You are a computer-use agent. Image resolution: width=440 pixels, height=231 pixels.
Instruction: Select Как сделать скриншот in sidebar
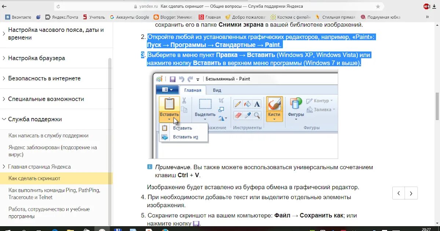click(x=56, y=178)
